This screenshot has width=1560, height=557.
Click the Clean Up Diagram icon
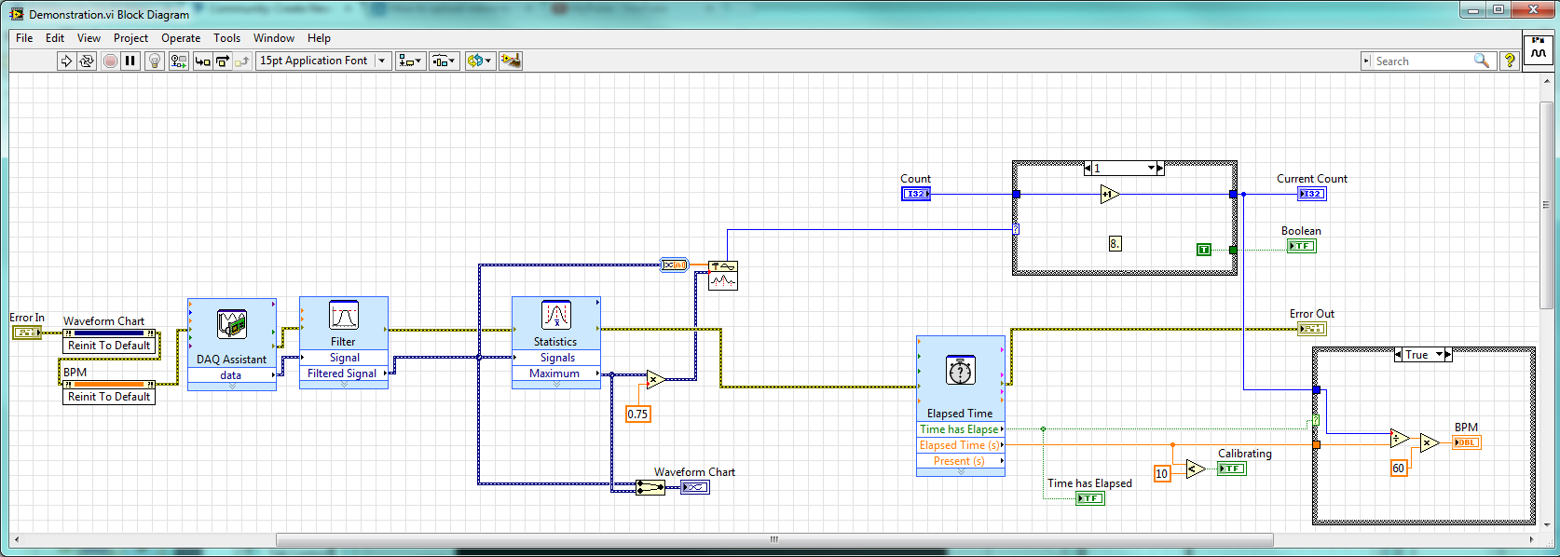click(510, 61)
